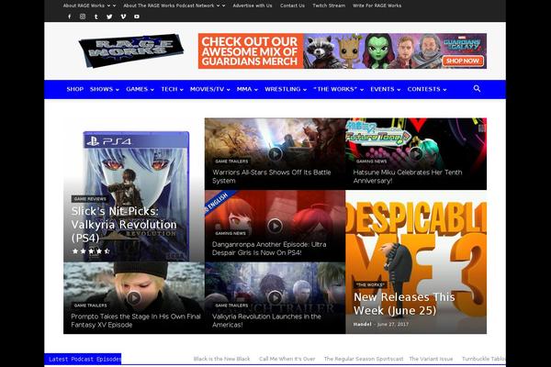Screen dimensions: 551x367
Task: Expand "The Works" menu
Action: pos(338,89)
